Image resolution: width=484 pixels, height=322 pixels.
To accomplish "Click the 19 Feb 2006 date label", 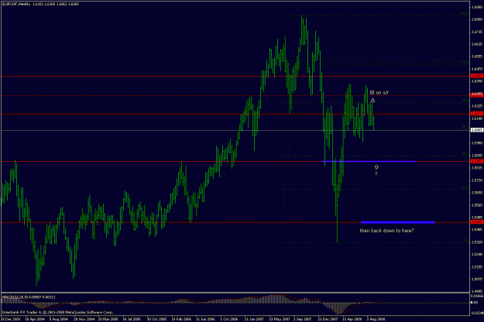I will [x=181, y=319].
